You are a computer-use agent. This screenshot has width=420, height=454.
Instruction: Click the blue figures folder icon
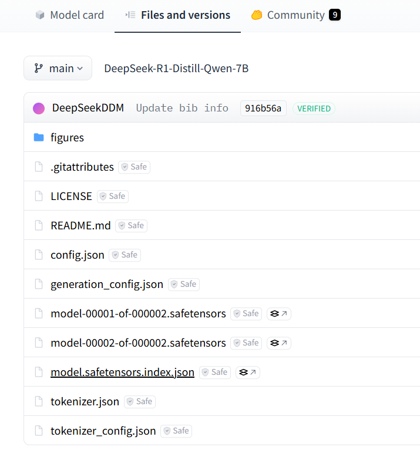39,137
